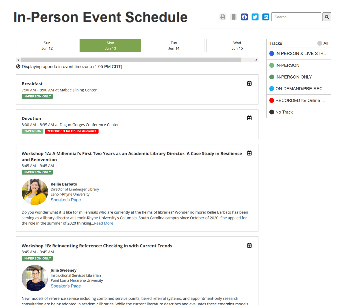
Task: Share the schedule on LinkedIn
Action: click(266, 17)
